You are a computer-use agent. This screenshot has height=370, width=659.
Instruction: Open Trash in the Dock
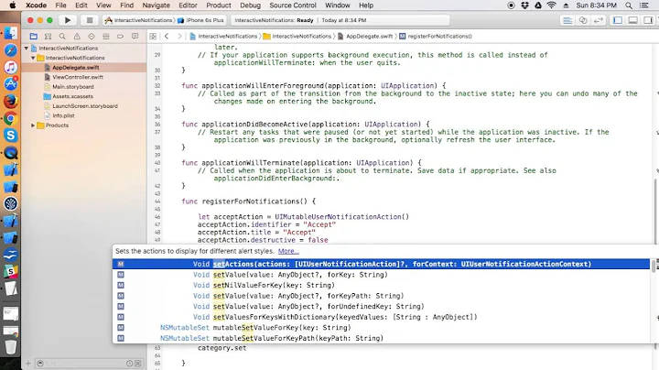pyautogui.click(x=10, y=347)
